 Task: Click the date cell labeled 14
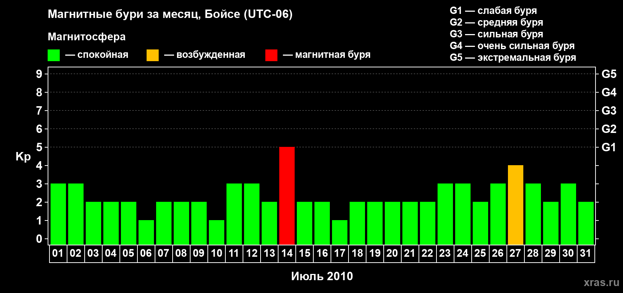pos(287,253)
